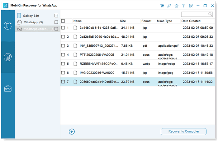Select file INV_835999713_200274...
The height and width of the screenshot is (141, 218).
click(99, 46)
